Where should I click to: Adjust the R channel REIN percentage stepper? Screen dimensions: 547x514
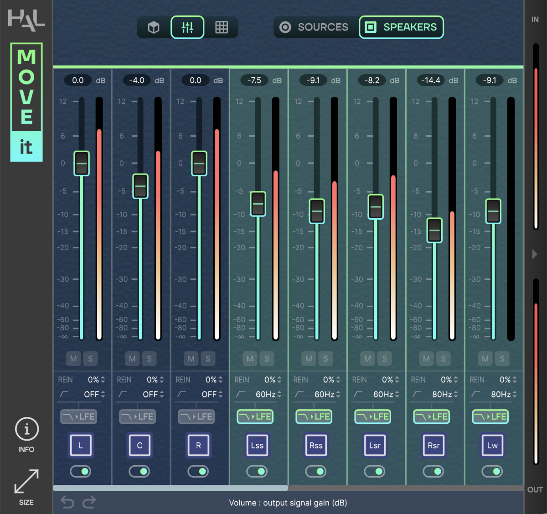coord(221,380)
